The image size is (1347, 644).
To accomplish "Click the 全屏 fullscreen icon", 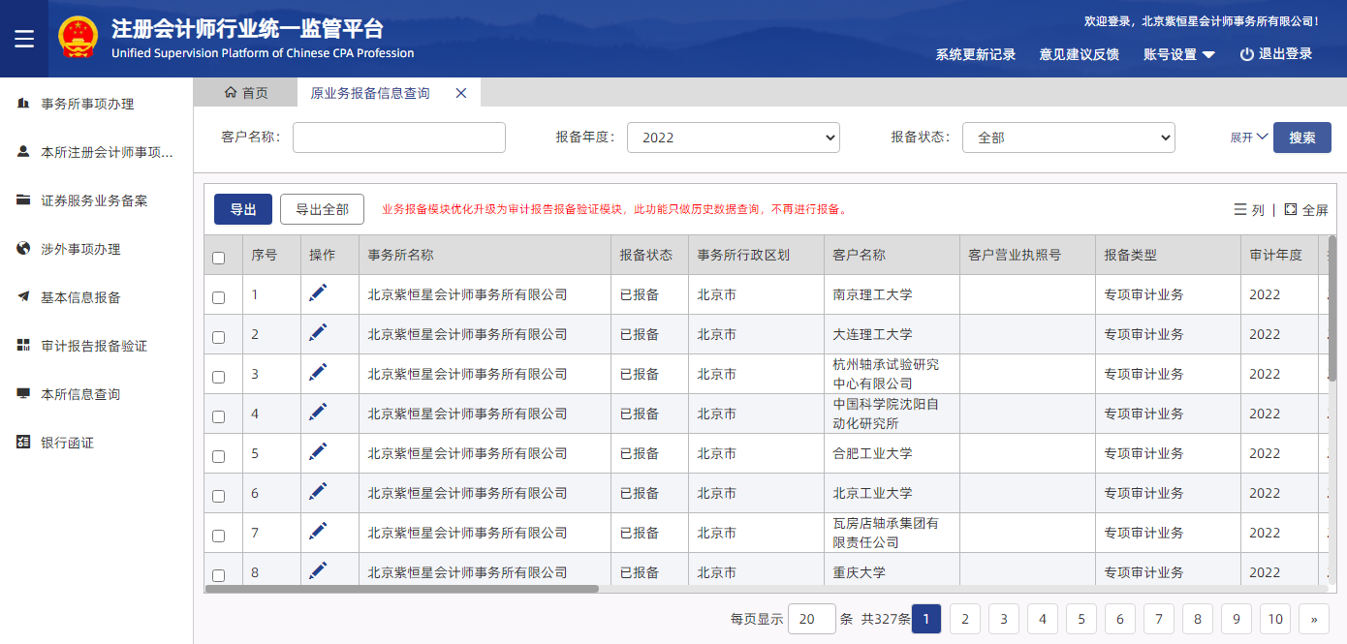I will click(x=1291, y=209).
